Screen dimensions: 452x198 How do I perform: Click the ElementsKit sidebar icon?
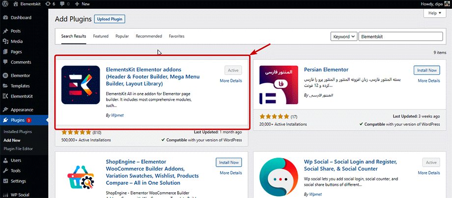5,96
